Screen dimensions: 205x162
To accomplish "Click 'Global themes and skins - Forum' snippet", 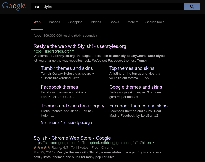I will pos(67,113).
